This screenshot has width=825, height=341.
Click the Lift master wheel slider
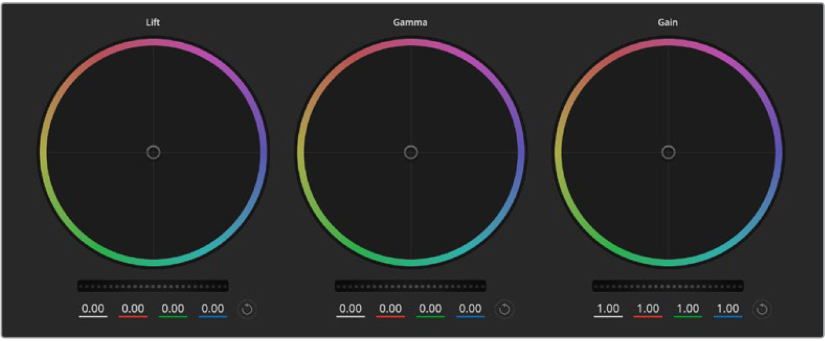click(153, 286)
